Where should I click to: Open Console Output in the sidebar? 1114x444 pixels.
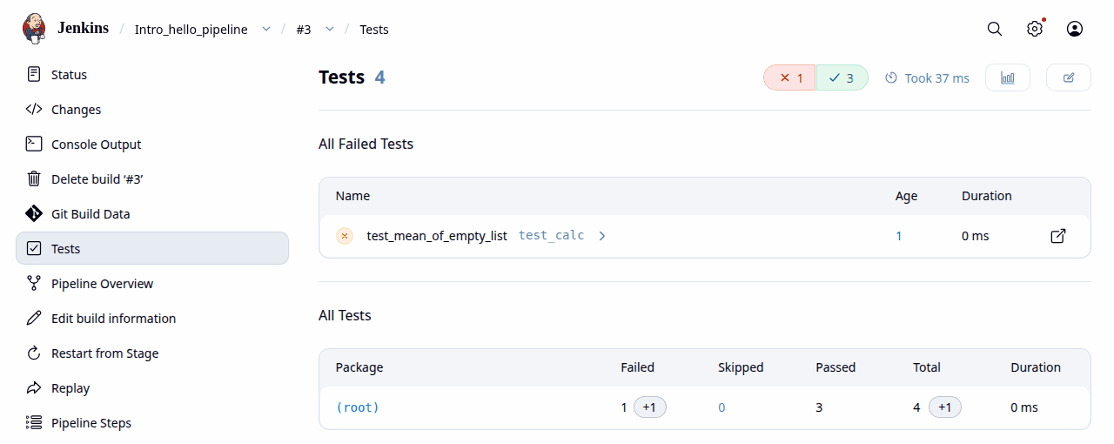click(x=152, y=145)
